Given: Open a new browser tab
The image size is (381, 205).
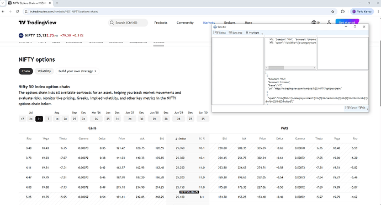Looking at the screenshot, I should [57, 3].
